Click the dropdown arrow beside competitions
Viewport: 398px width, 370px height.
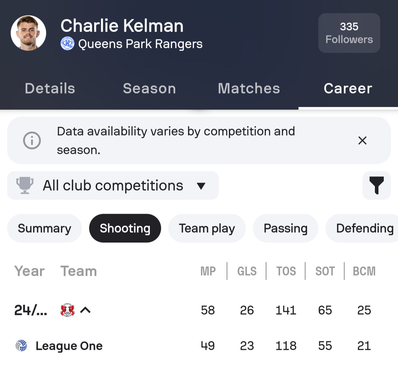coord(201,186)
